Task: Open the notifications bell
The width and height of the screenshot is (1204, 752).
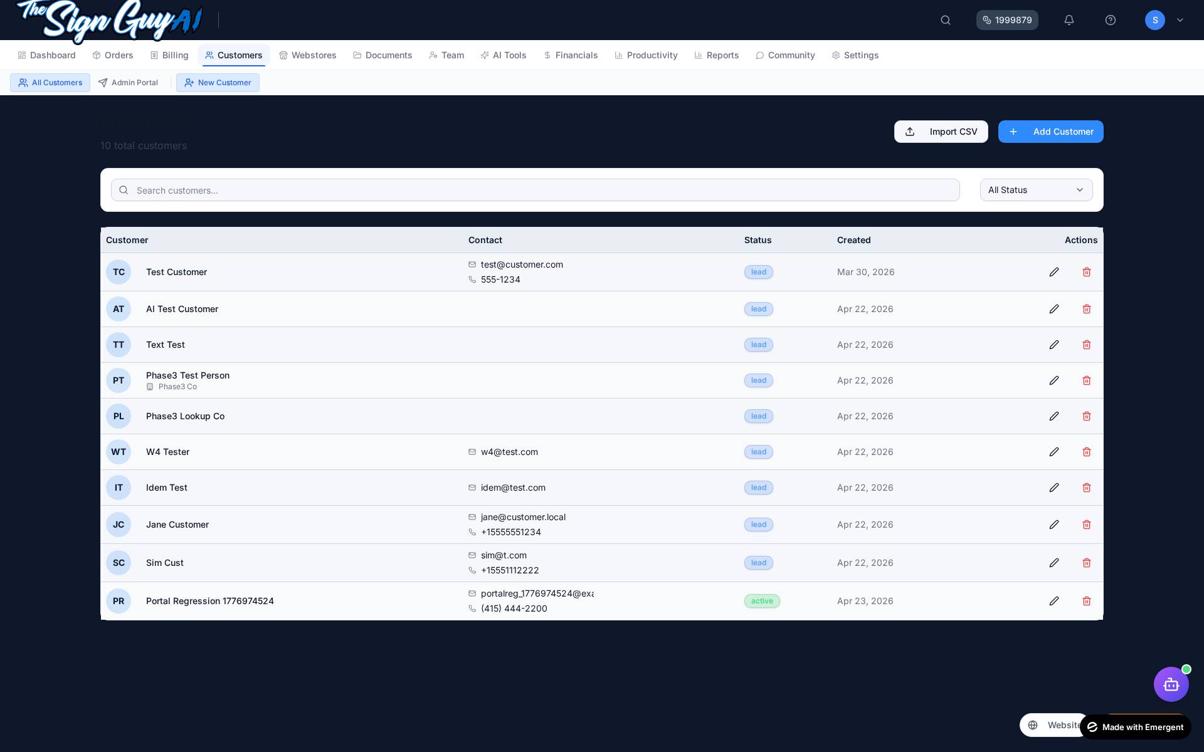Action: pos(1069,20)
